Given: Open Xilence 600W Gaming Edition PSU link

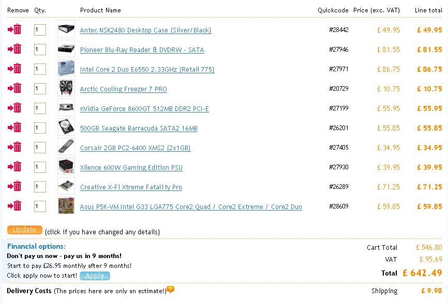Looking at the screenshot, I should pos(131,168).
